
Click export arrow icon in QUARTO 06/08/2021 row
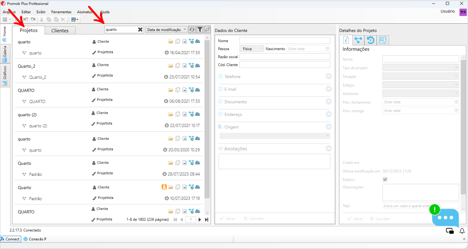184,90
